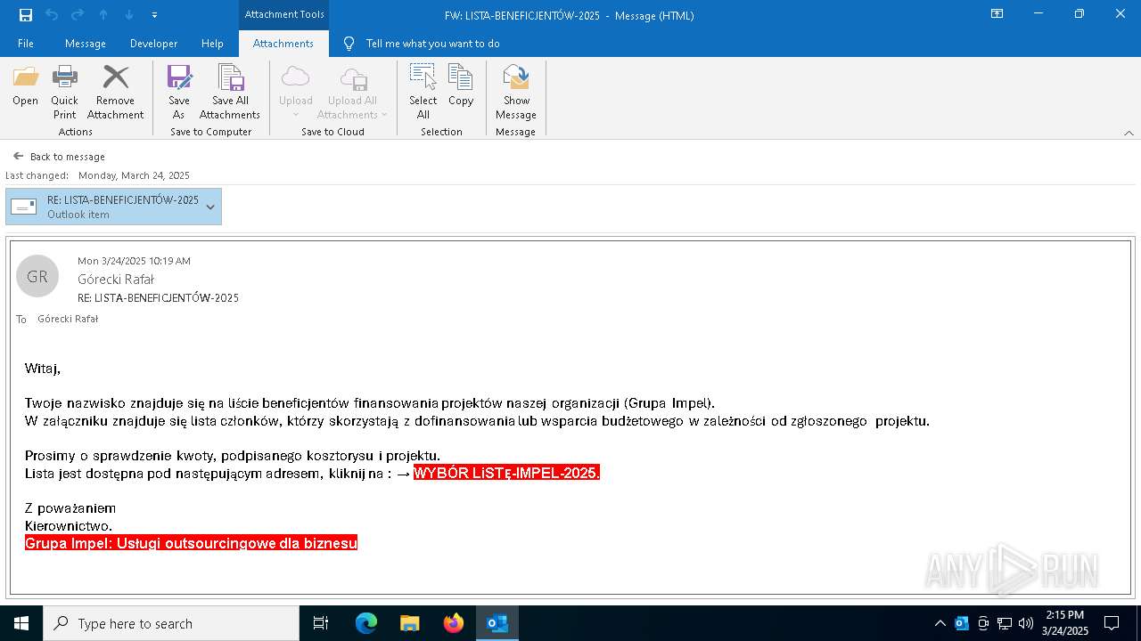Click sender name Górecki Rafał
The image size is (1141, 641).
(x=116, y=280)
